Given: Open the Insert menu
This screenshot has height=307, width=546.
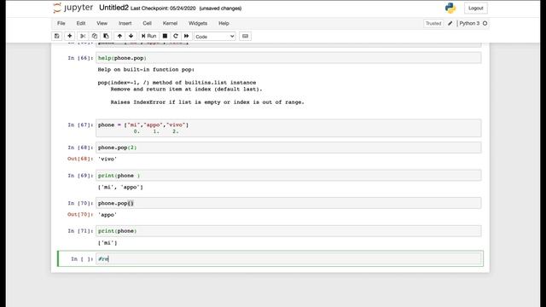Looking at the screenshot, I should pos(125,23).
